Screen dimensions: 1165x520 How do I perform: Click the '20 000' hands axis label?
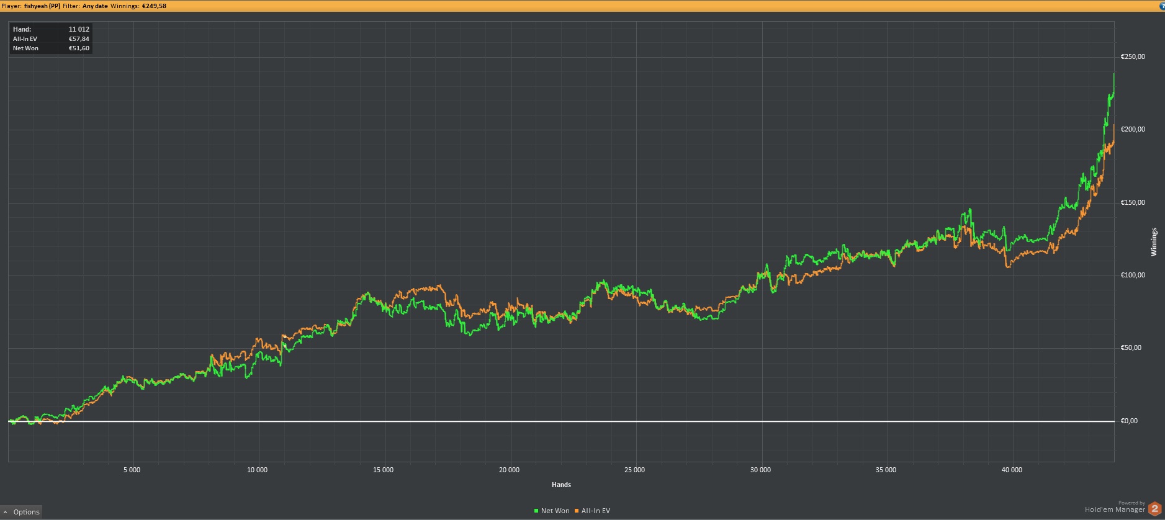click(509, 470)
